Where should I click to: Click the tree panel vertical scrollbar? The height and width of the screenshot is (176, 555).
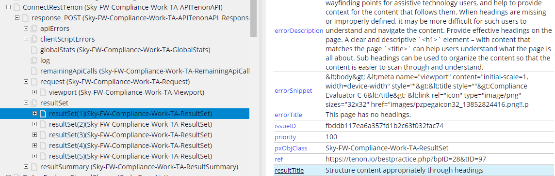click(x=253, y=18)
